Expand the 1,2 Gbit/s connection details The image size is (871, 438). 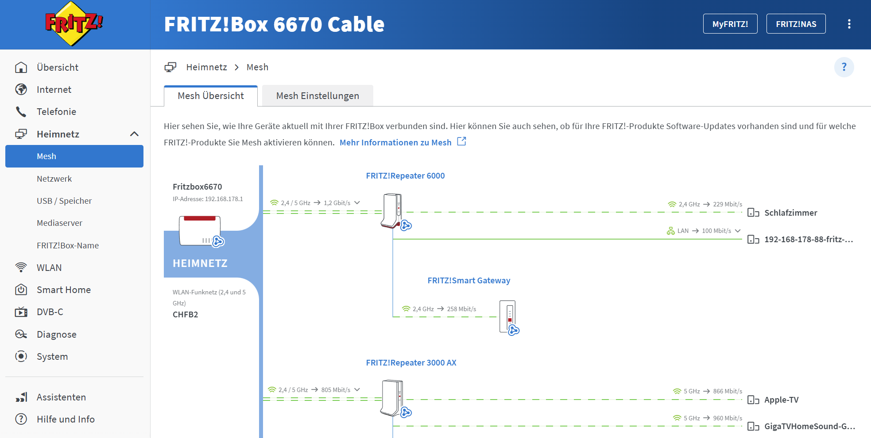click(x=357, y=203)
